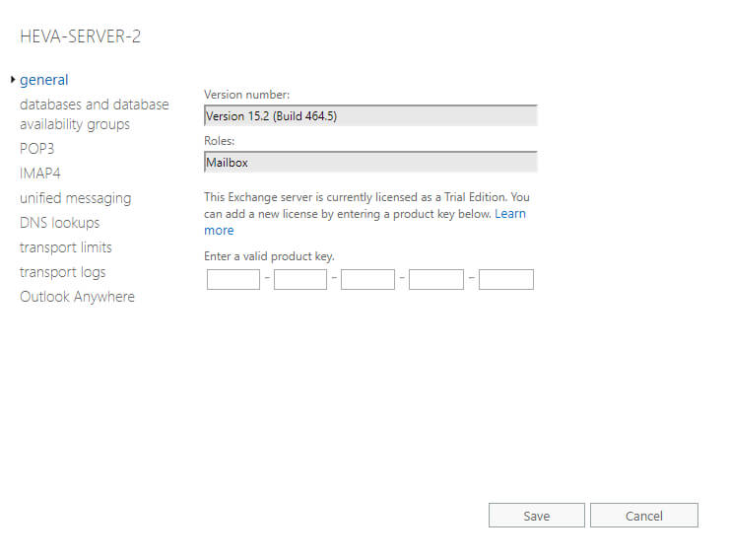Image resolution: width=730 pixels, height=560 pixels.
Task: Click the Save button
Action: (536, 516)
